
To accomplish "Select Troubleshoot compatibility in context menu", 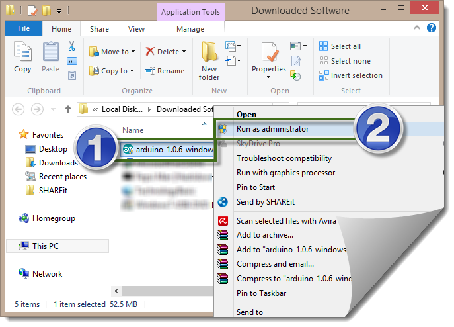I will [x=284, y=158].
